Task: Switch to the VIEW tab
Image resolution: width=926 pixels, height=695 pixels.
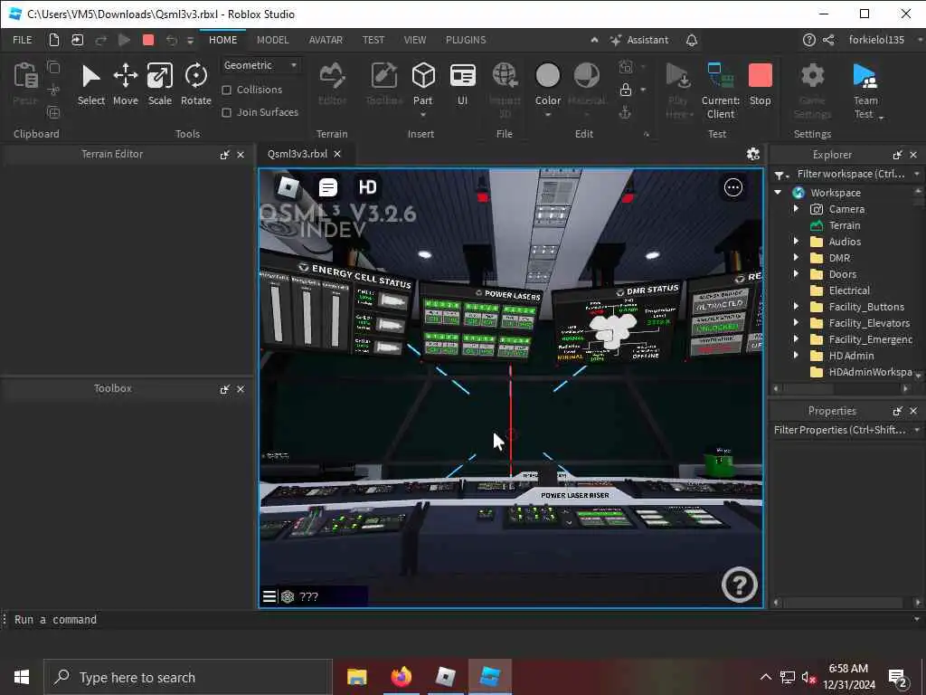Action: click(414, 40)
